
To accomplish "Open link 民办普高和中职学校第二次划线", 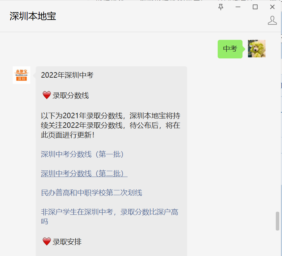I will pos(91,193).
